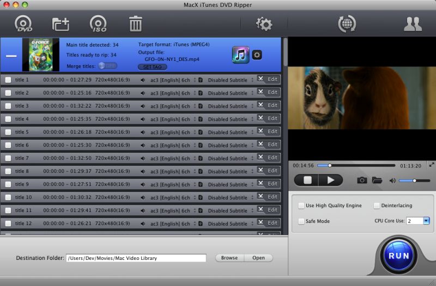Toggle the Merge titles switch
This screenshot has width=436, height=286.
108,66
